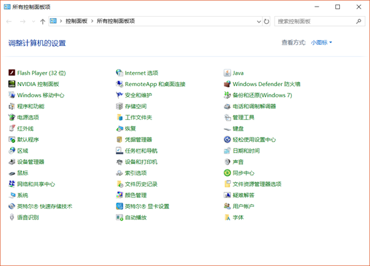Open the 轻松使用设置中心 icon
Screen dimensions: 370x266
tap(227, 139)
